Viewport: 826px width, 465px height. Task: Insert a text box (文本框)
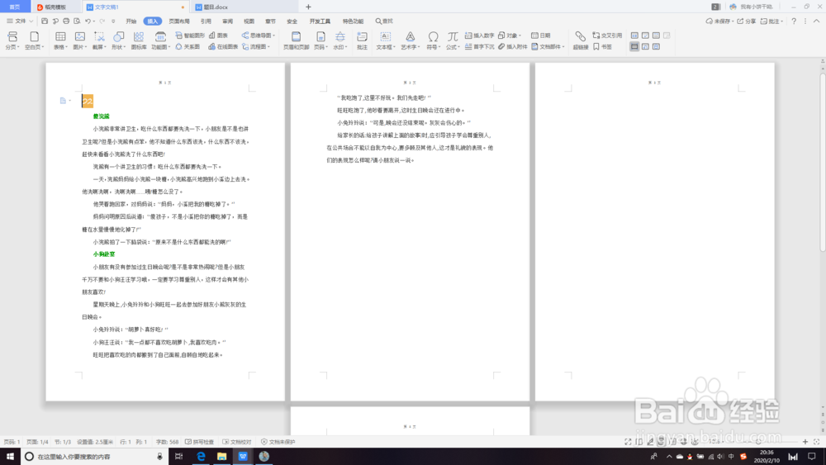pyautogui.click(x=386, y=40)
